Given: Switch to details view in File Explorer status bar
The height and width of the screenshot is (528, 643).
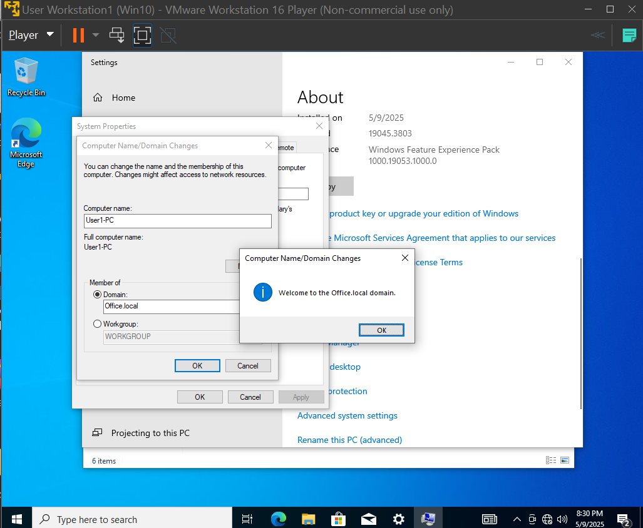Looking at the screenshot, I should tap(551, 460).
